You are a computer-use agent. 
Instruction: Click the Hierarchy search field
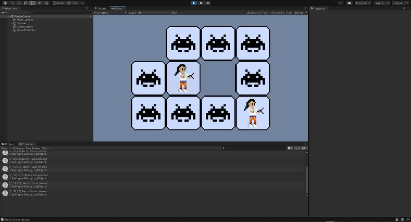pos(59,12)
